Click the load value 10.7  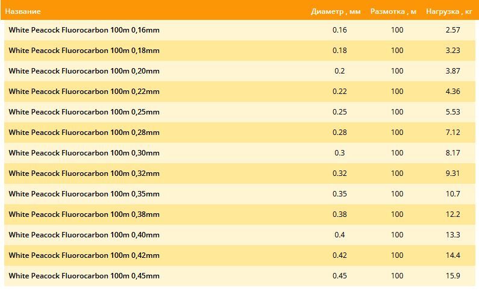click(x=452, y=193)
